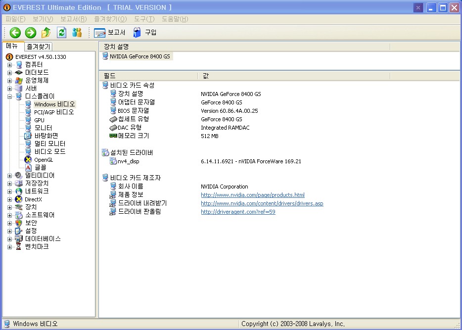Click the 설정 configuration icon

(19, 231)
